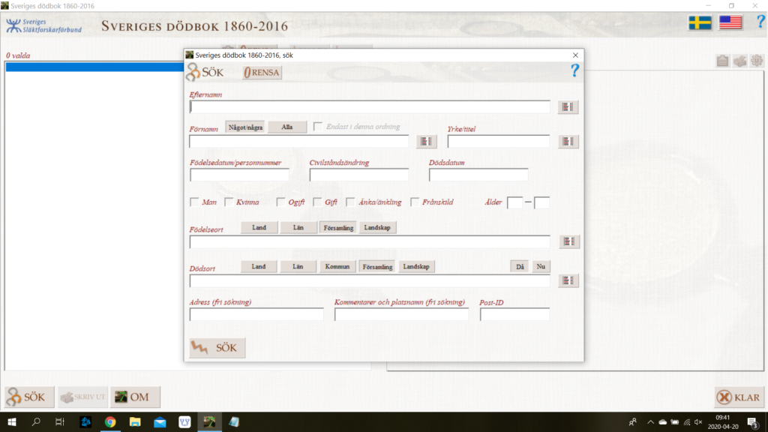Select Födelseort 'Församling' option
The height and width of the screenshot is (432, 768).
(338, 228)
